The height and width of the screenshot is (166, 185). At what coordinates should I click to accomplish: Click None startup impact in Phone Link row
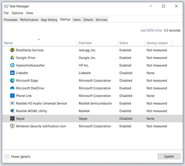coord(150,96)
